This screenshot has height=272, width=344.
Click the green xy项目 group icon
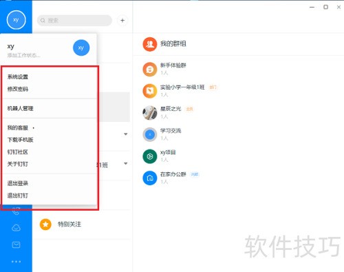[x=150, y=156]
